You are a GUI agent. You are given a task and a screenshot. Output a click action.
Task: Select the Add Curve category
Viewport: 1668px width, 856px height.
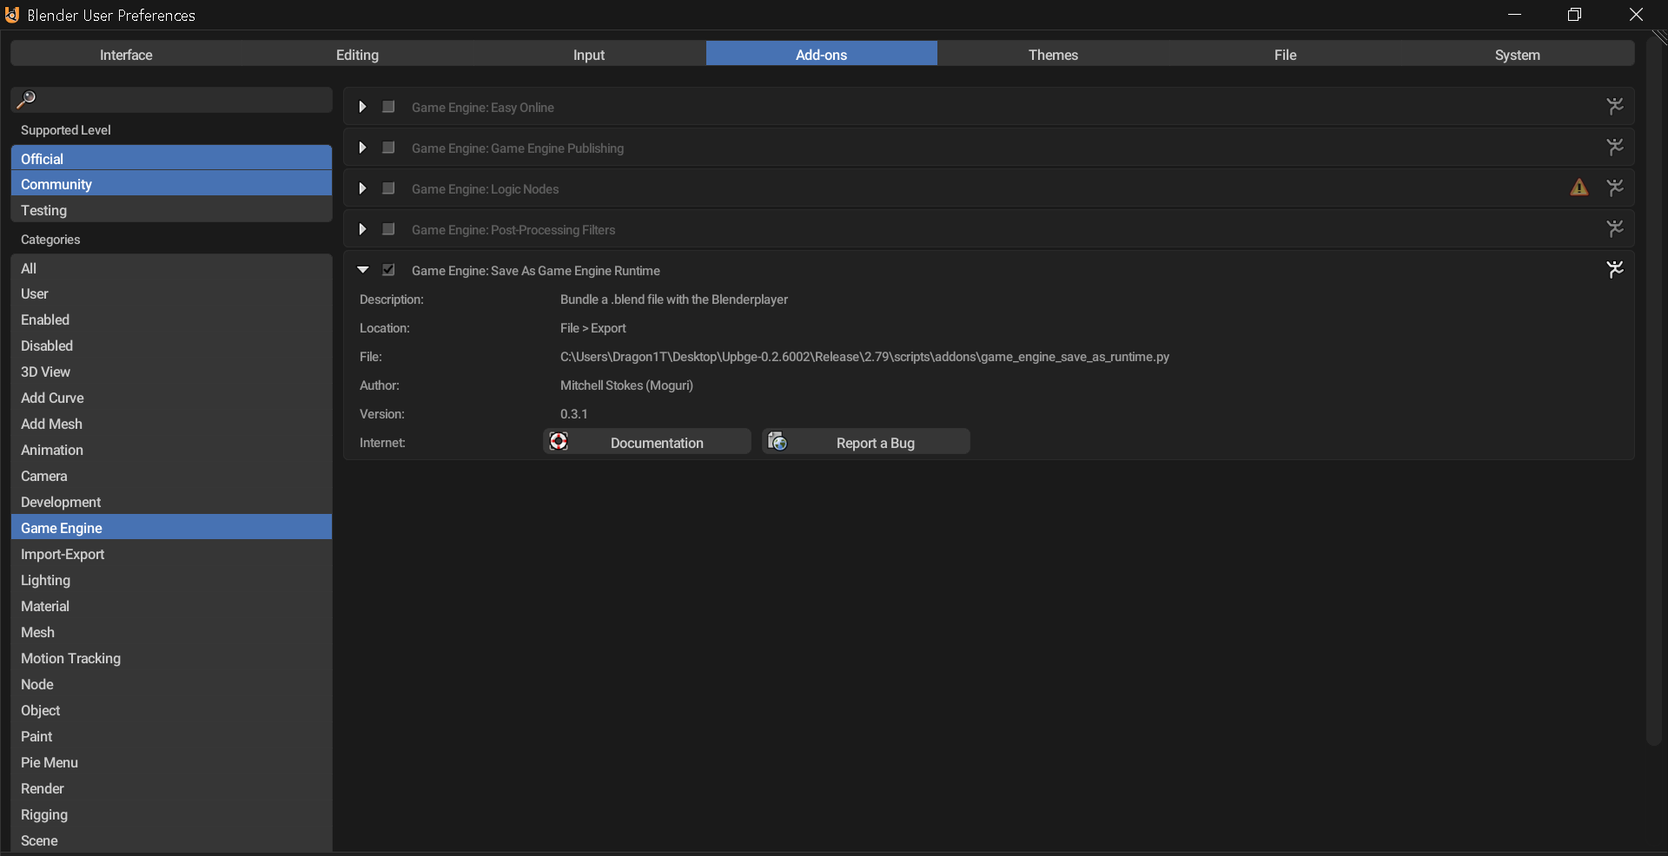171,398
